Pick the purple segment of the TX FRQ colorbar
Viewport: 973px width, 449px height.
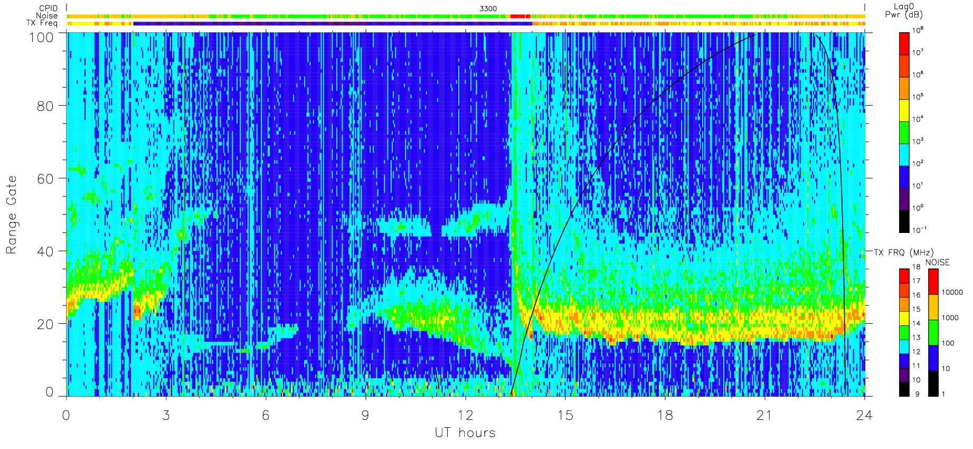point(904,375)
